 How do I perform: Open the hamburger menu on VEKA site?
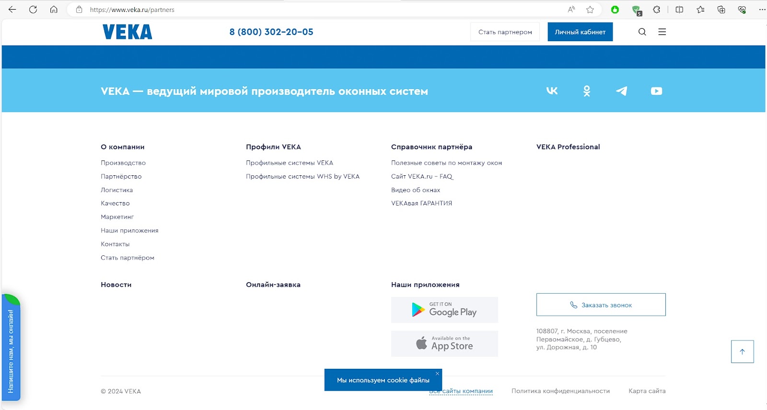tap(662, 32)
